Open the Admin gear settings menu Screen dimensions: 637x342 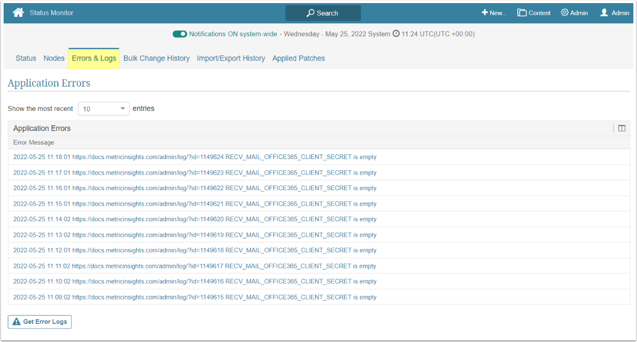[564, 13]
